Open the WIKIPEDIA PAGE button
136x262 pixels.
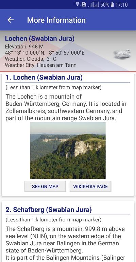click(x=90, y=187)
